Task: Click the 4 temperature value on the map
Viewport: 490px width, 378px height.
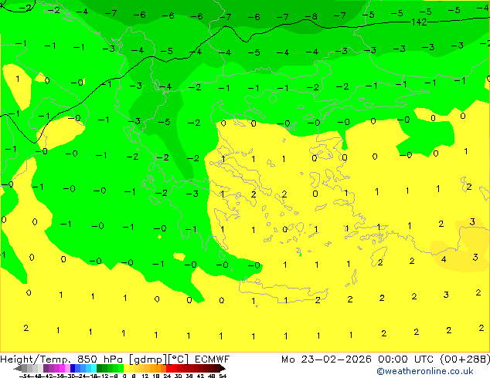Action: [x=444, y=259]
